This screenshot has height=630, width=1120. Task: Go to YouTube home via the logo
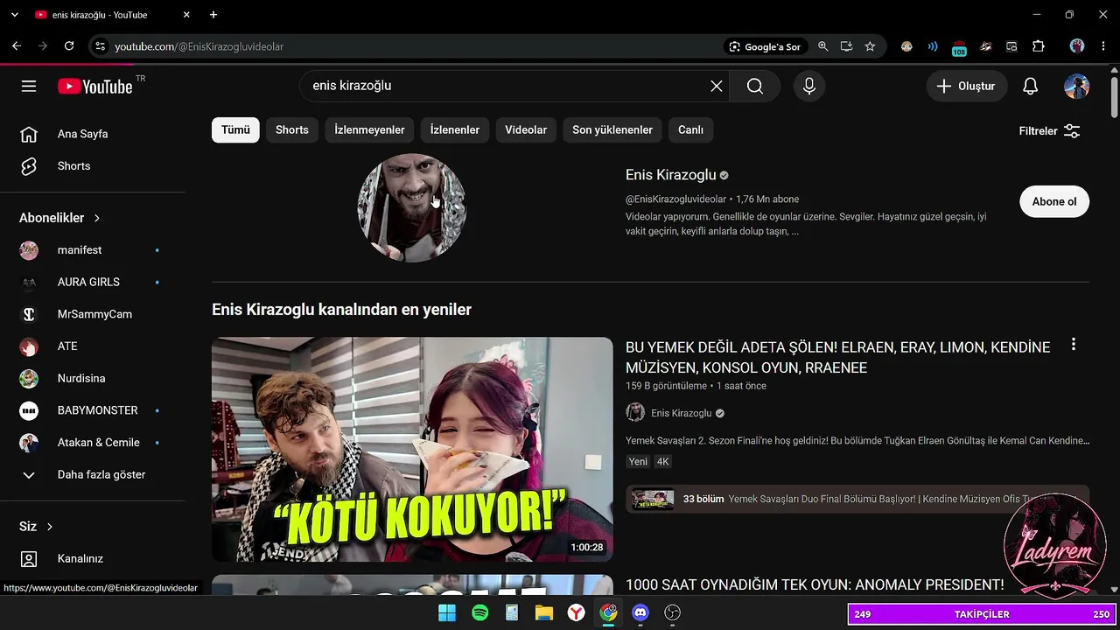tap(95, 86)
